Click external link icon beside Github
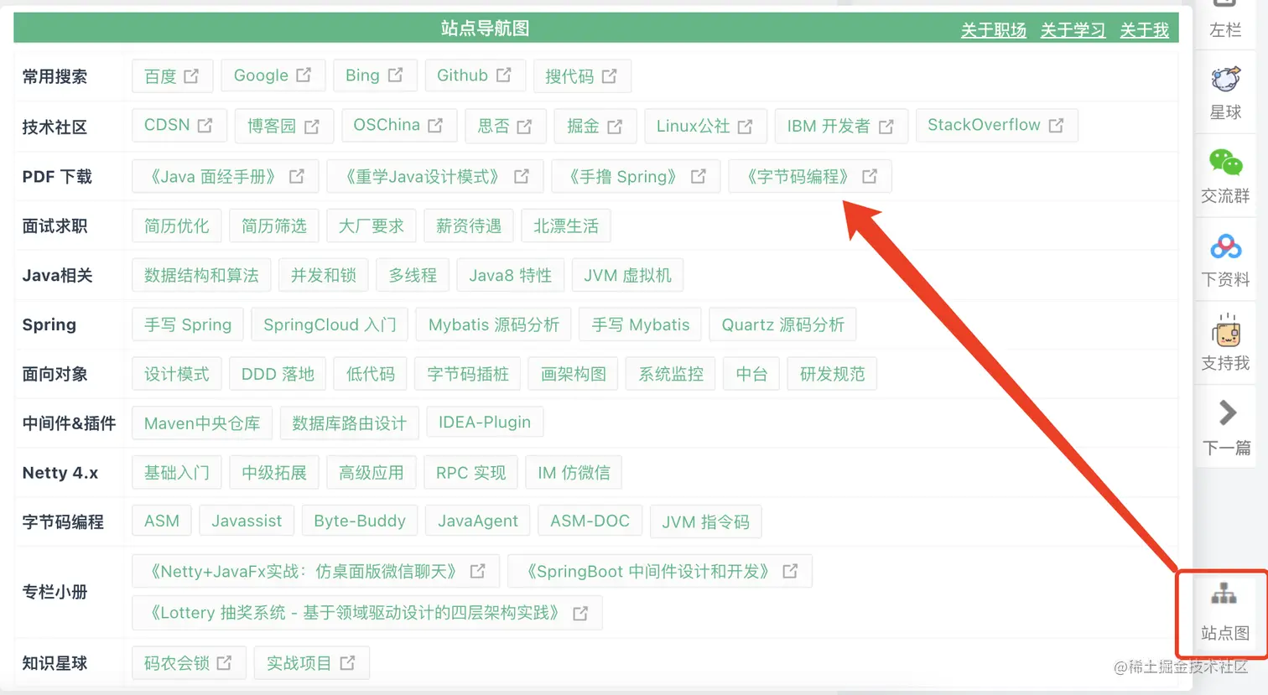Viewport: 1268px width, 695px height. (503, 75)
